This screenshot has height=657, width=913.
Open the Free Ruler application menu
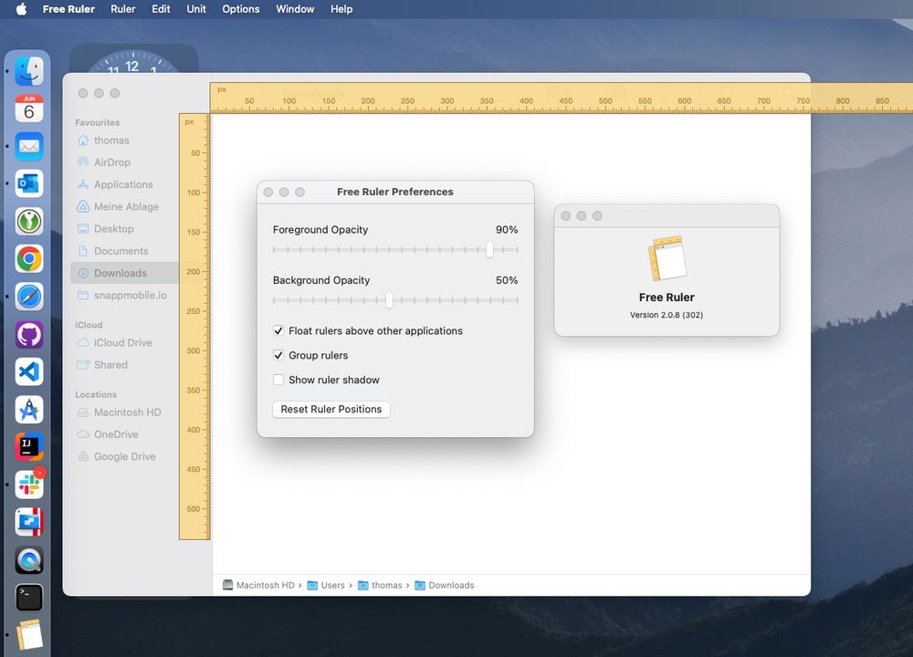[x=68, y=9]
